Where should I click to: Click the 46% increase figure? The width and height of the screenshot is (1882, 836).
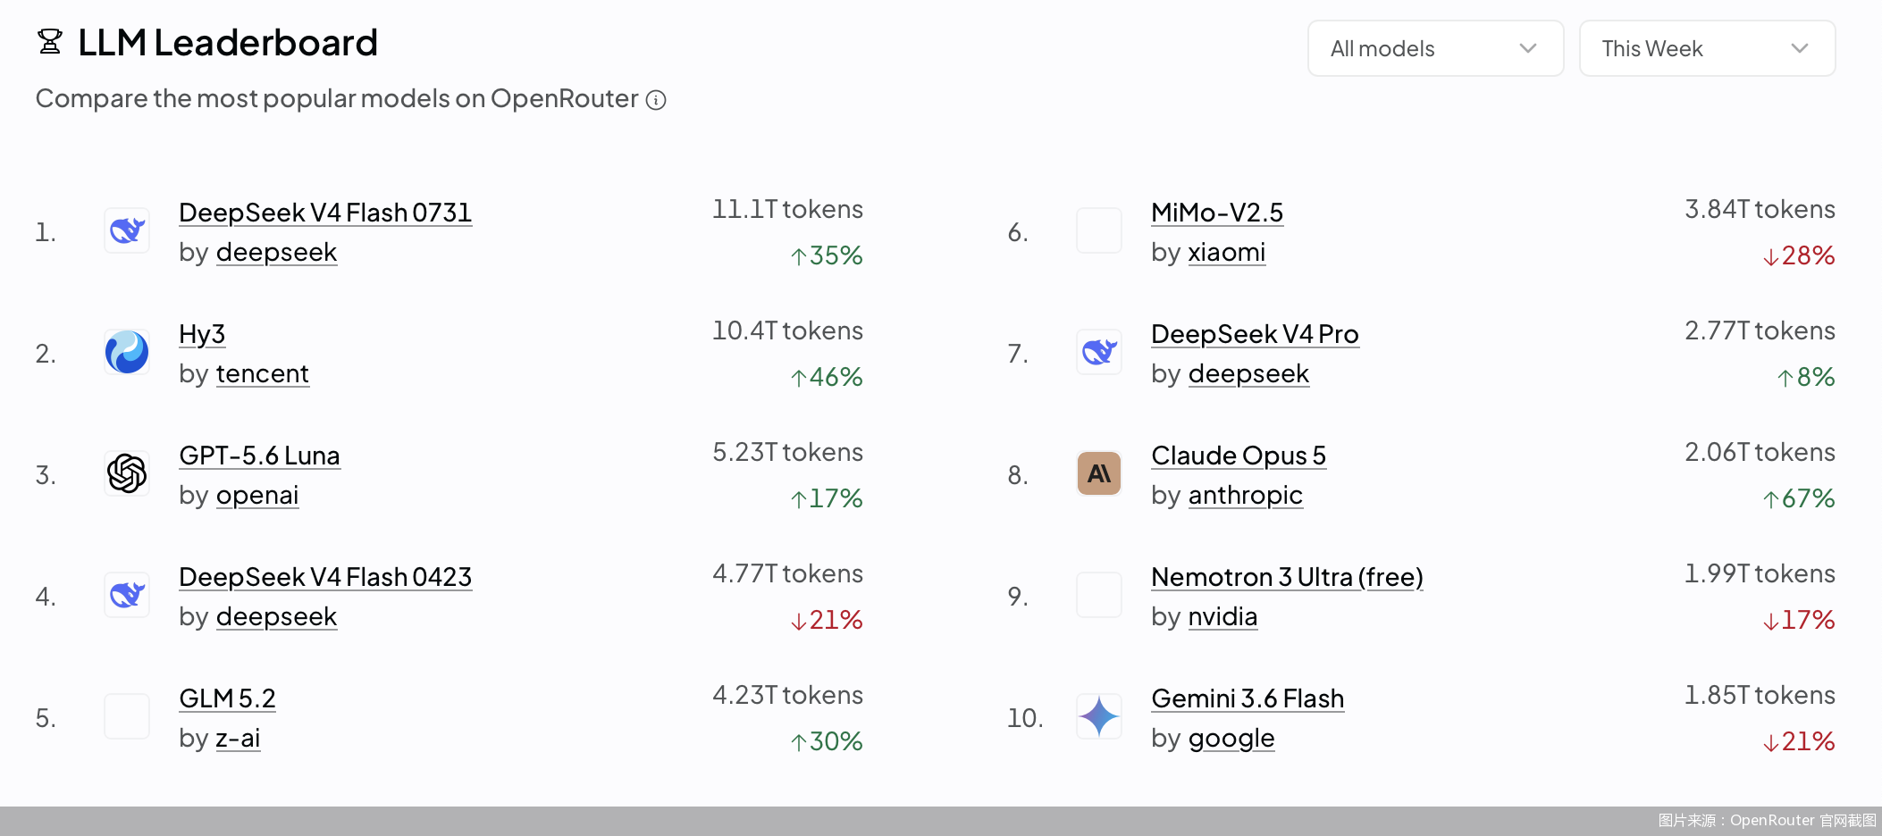coord(827,377)
